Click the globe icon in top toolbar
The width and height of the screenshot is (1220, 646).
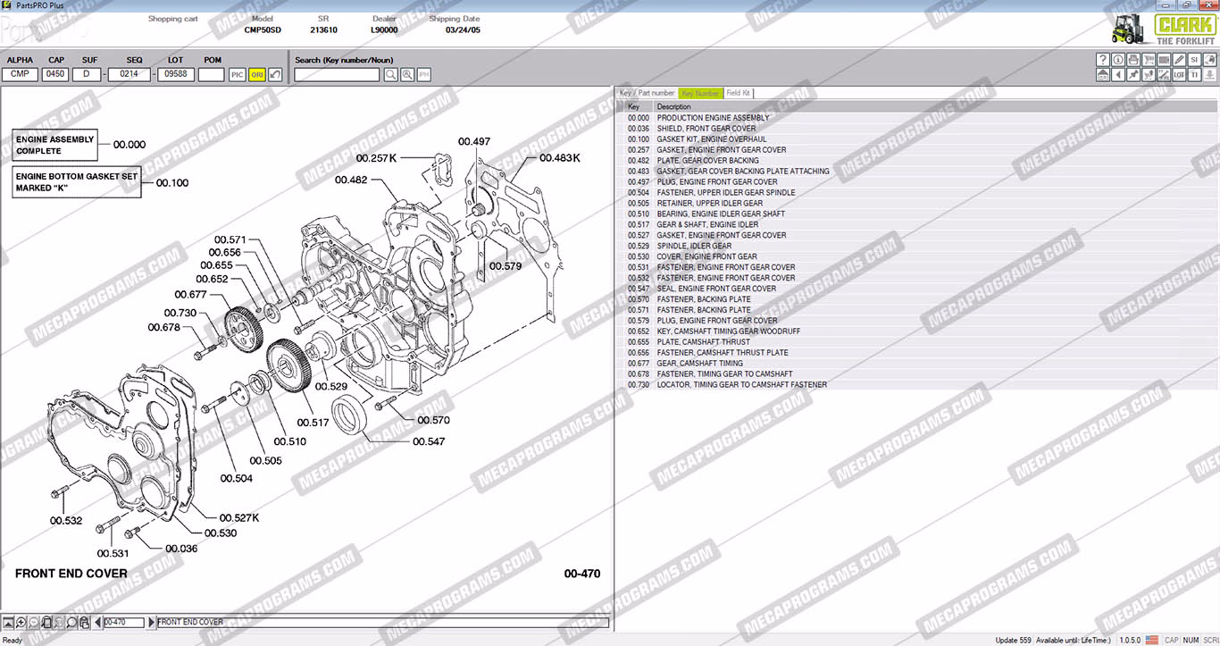pyautogui.click(x=1210, y=60)
